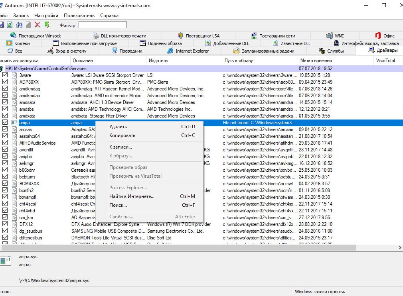
Task: Open the Запись menu
Action: [21, 16]
